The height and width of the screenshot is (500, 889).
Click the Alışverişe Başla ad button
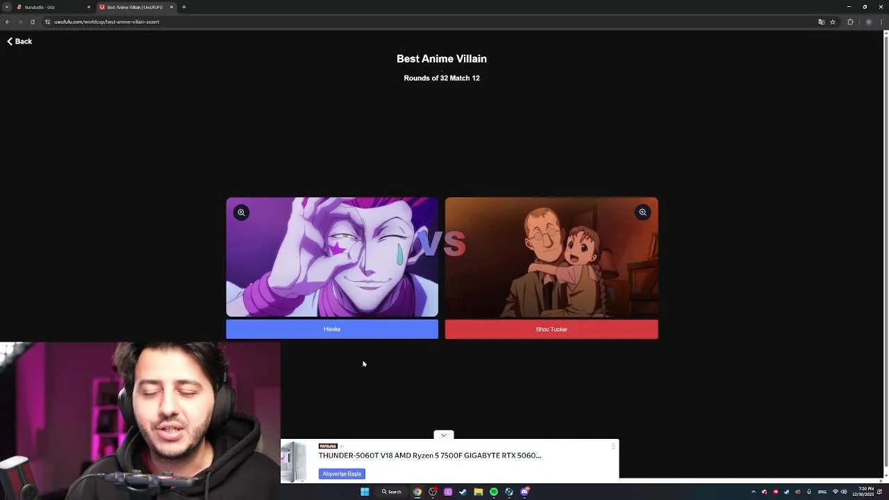[342, 474]
